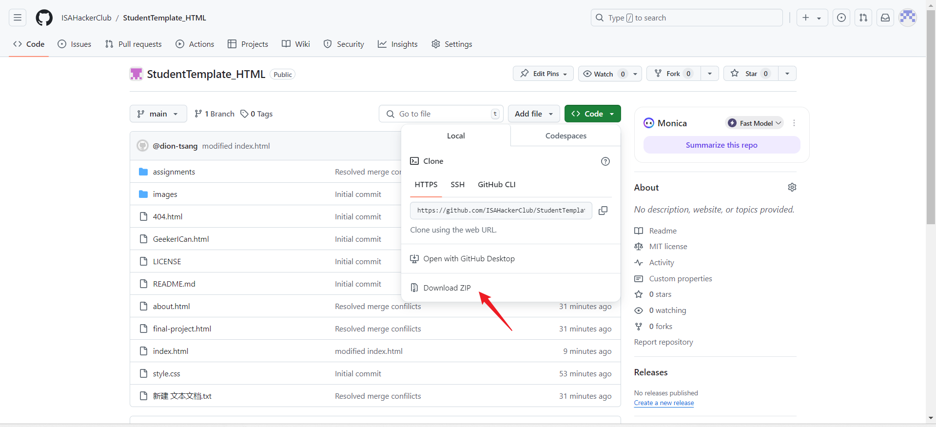Open the notifications inbox icon

885,18
